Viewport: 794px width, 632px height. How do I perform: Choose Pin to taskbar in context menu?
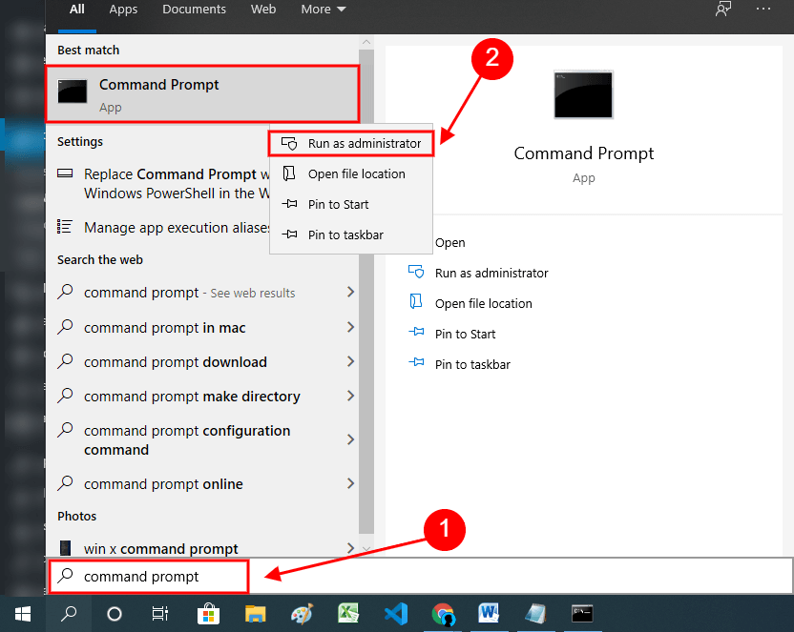click(x=351, y=234)
